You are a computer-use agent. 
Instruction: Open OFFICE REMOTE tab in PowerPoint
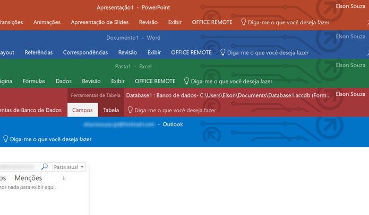click(x=212, y=22)
